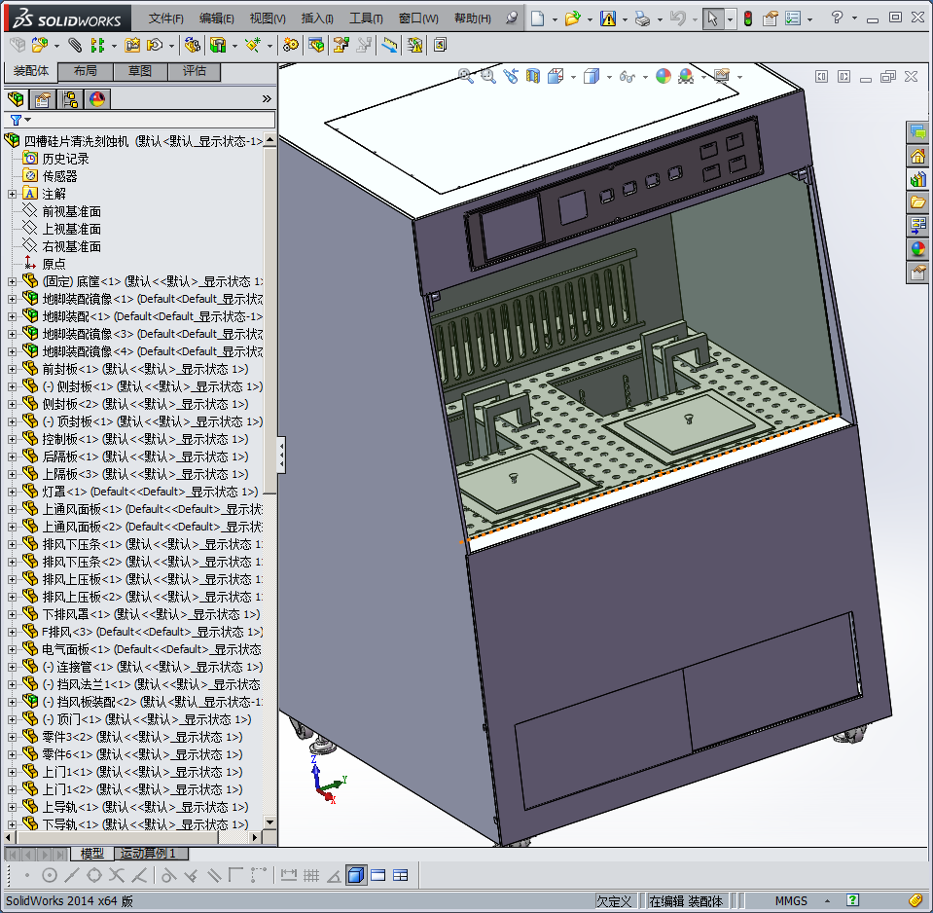The height and width of the screenshot is (913, 933).
Task: Click the Print icon in toolbar
Action: (641, 18)
